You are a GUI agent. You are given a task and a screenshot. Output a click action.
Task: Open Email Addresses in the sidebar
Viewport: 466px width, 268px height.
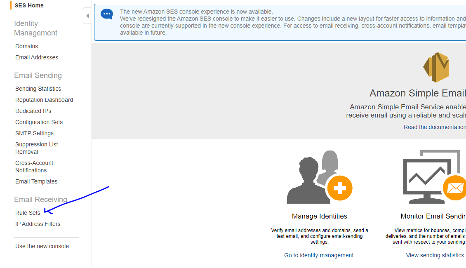pos(37,57)
